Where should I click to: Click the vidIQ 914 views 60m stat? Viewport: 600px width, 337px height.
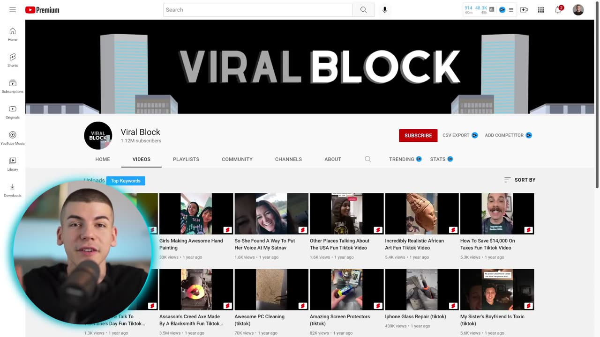pos(469,10)
